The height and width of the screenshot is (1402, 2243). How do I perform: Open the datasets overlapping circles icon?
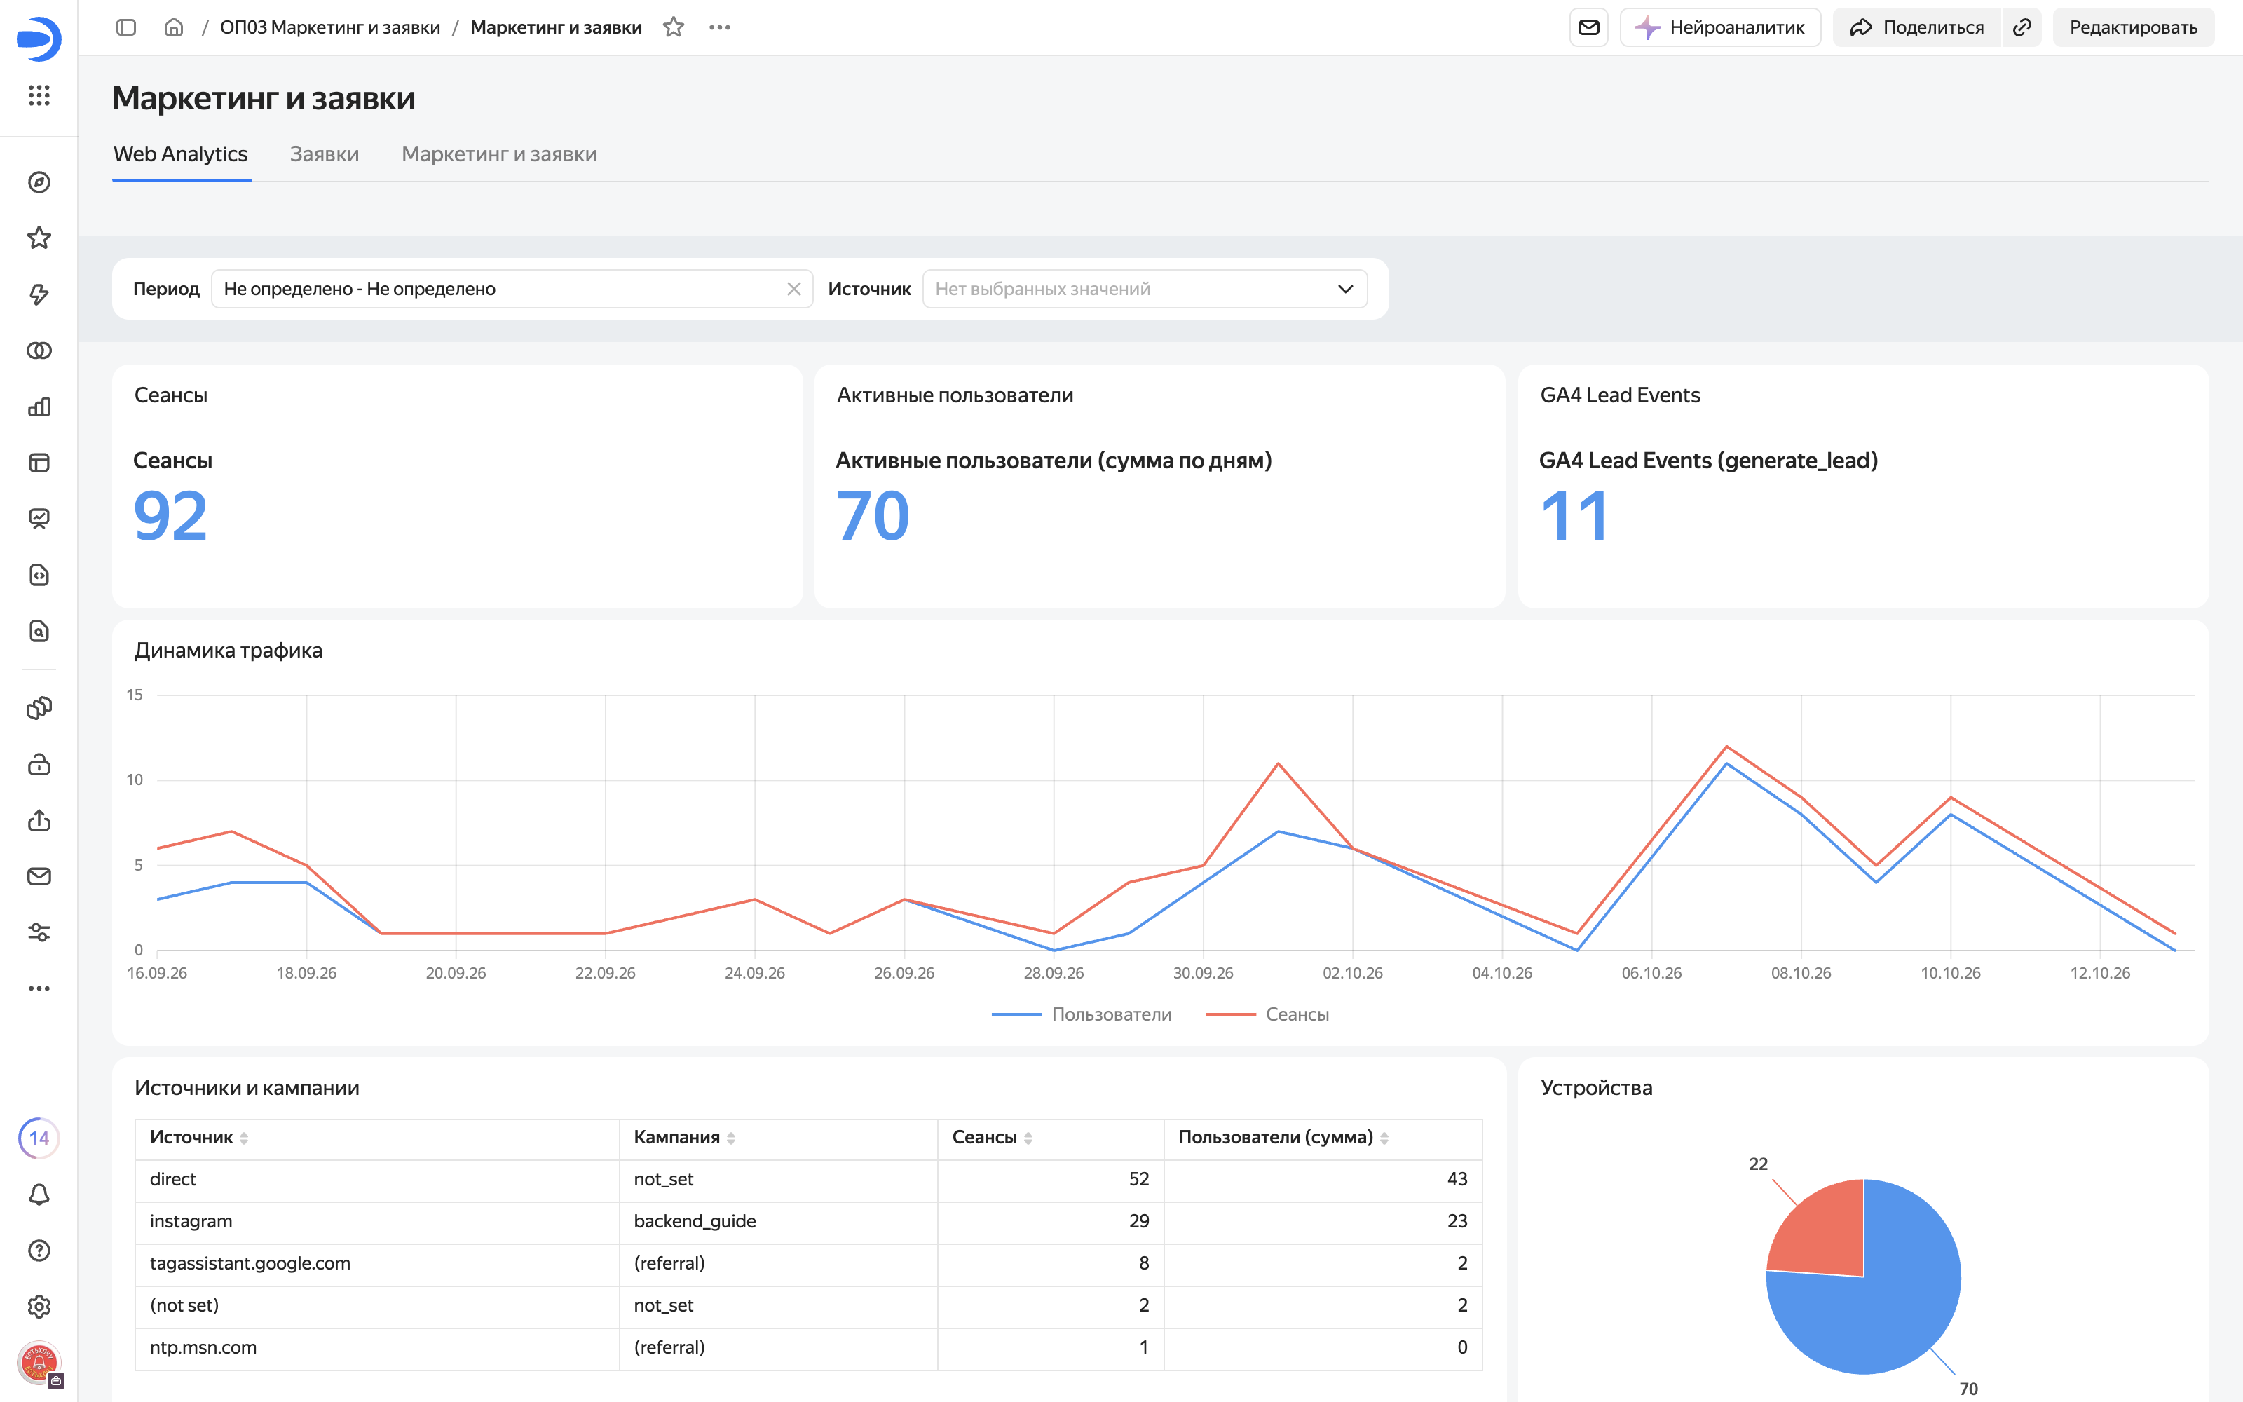point(39,350)
